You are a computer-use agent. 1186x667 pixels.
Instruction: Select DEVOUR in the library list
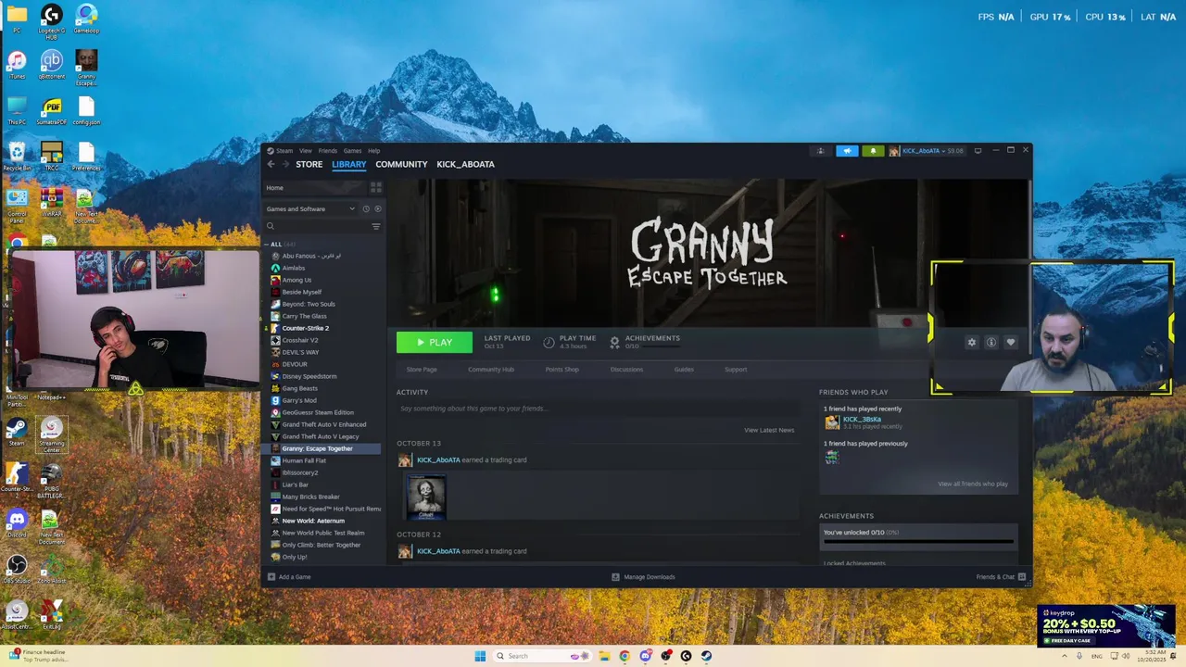pyautogui.click(x=295, y=364)
